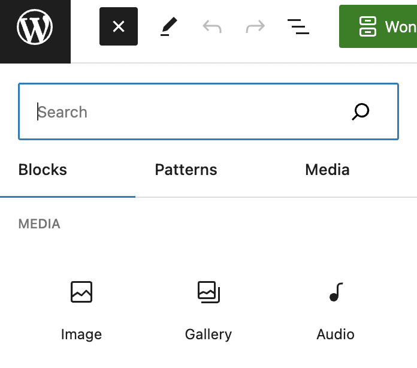Click the Gallery block label
This screenshot has height=368, width=417.
(208, 334)
